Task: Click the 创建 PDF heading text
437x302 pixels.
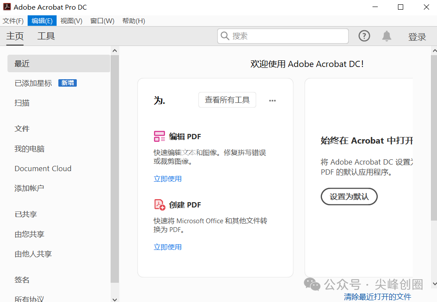Action: tap(185, 205)
